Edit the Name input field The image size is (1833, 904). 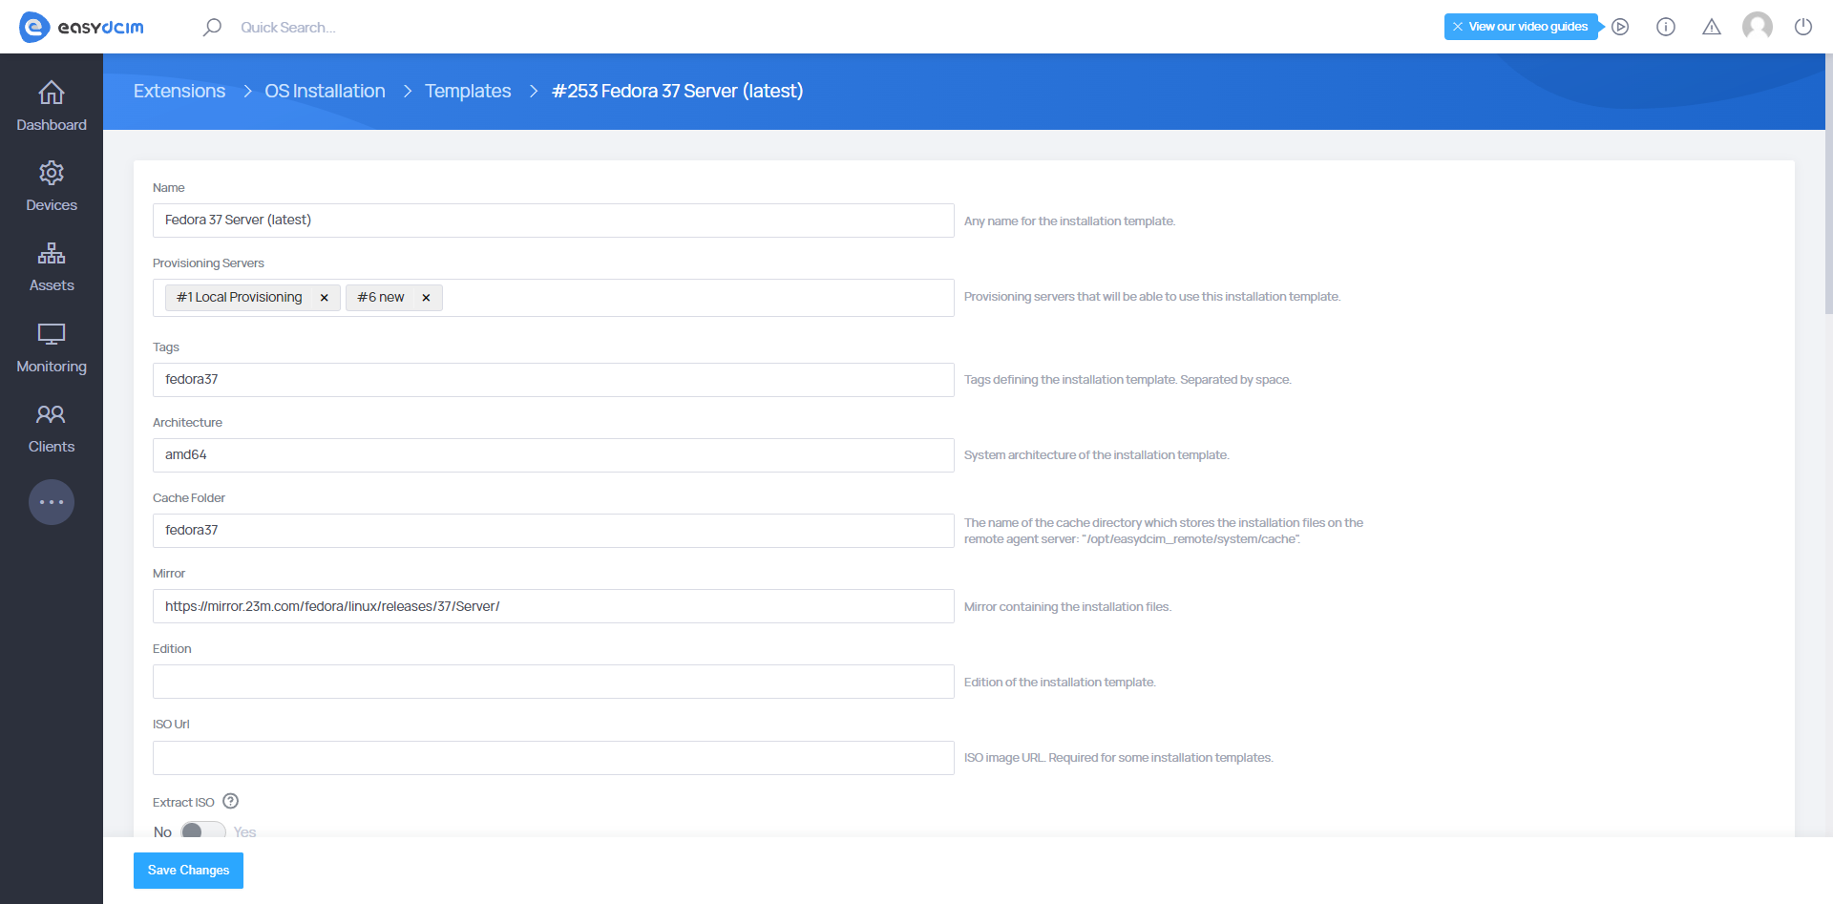(554, 221)
